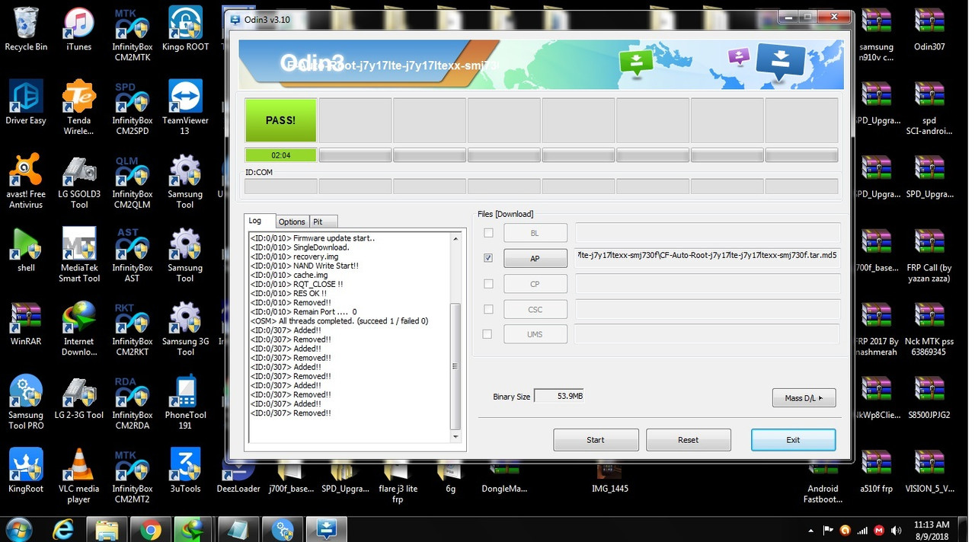Viewport: 975px width, 542px height.
Task: Tick the CP file checkbox
Action: pos(488,283)
